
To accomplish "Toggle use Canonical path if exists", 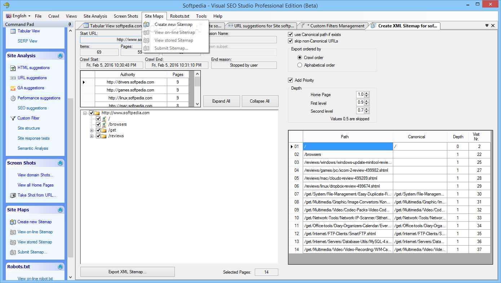I will [291, 35].
